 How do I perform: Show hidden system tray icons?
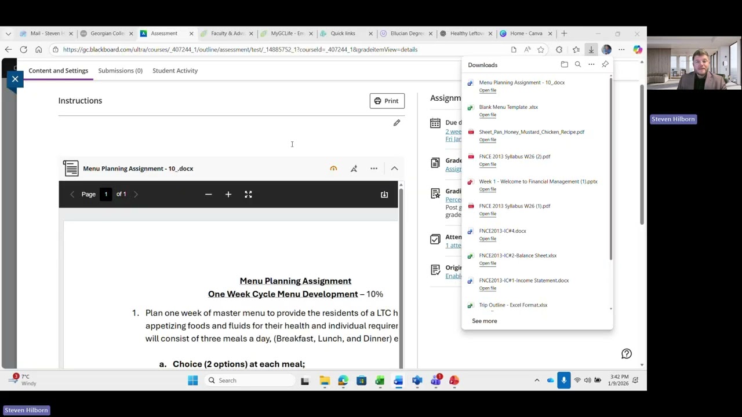(x=537, y=381)
